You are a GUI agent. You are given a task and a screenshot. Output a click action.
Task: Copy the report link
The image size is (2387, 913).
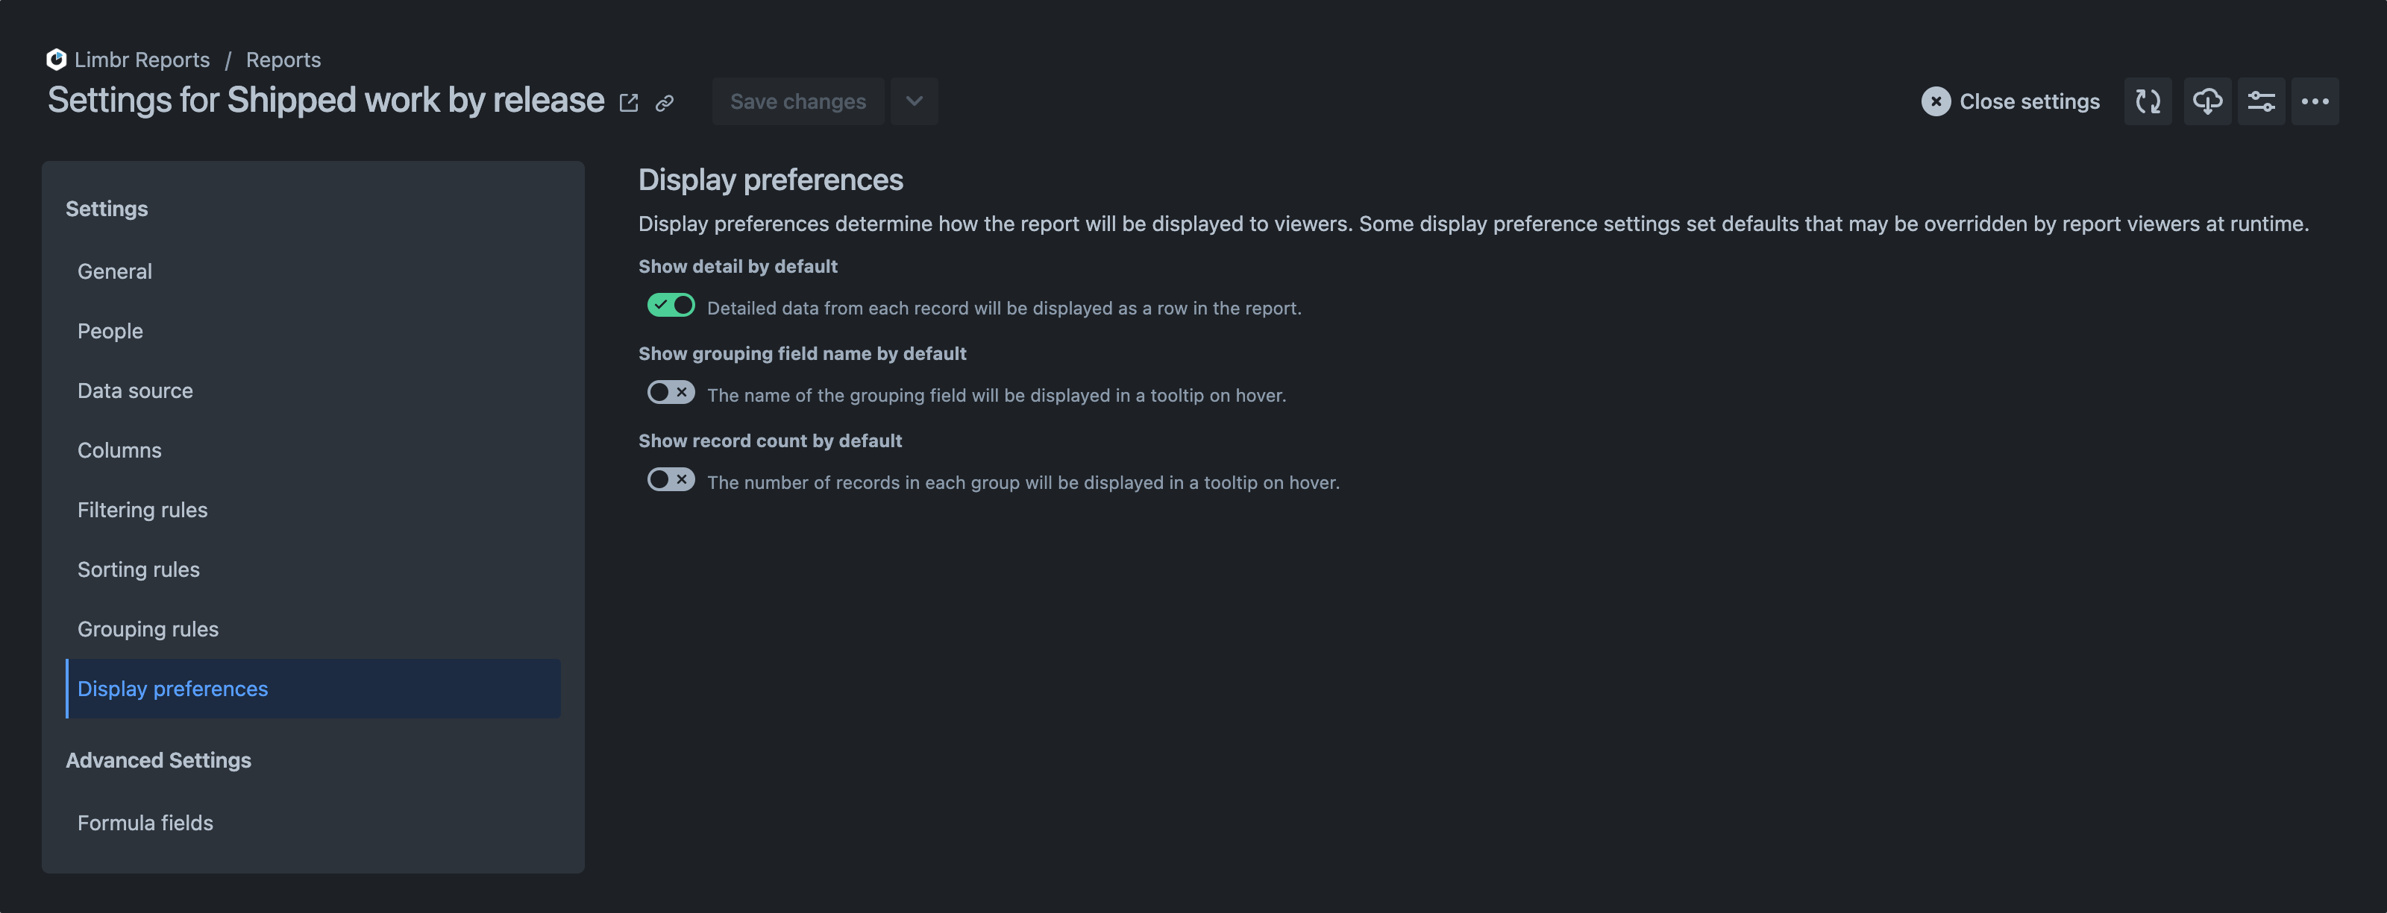(x=665, y=102)
